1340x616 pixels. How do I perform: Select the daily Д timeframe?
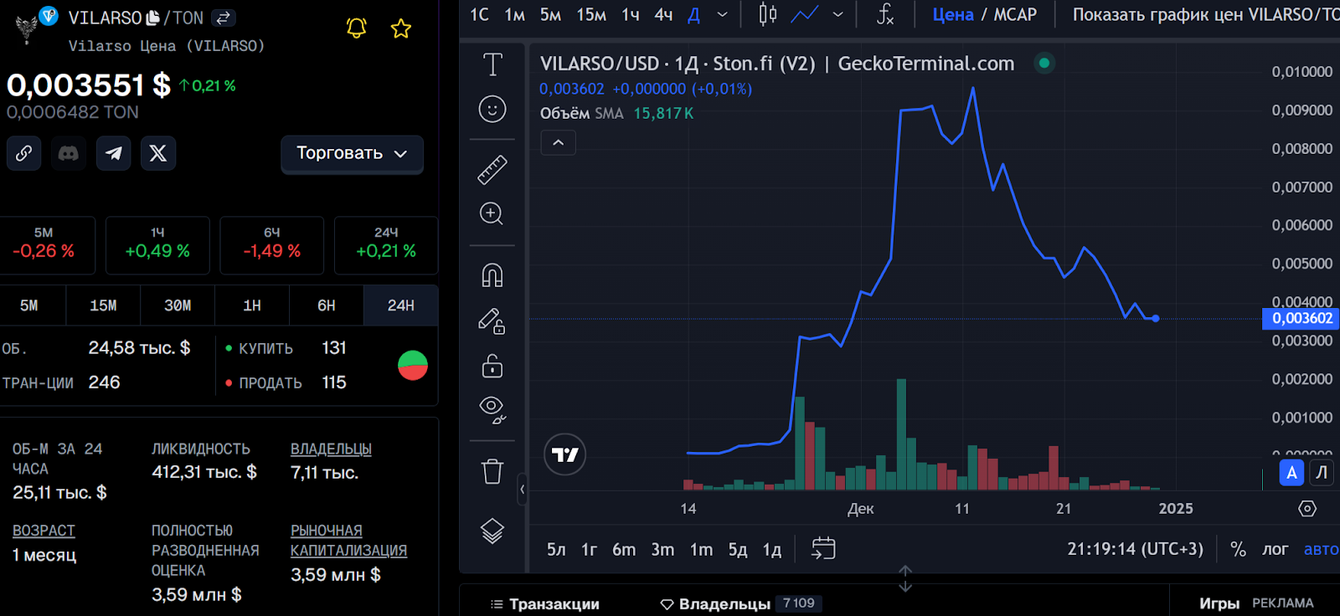click(x=694, y=14)
